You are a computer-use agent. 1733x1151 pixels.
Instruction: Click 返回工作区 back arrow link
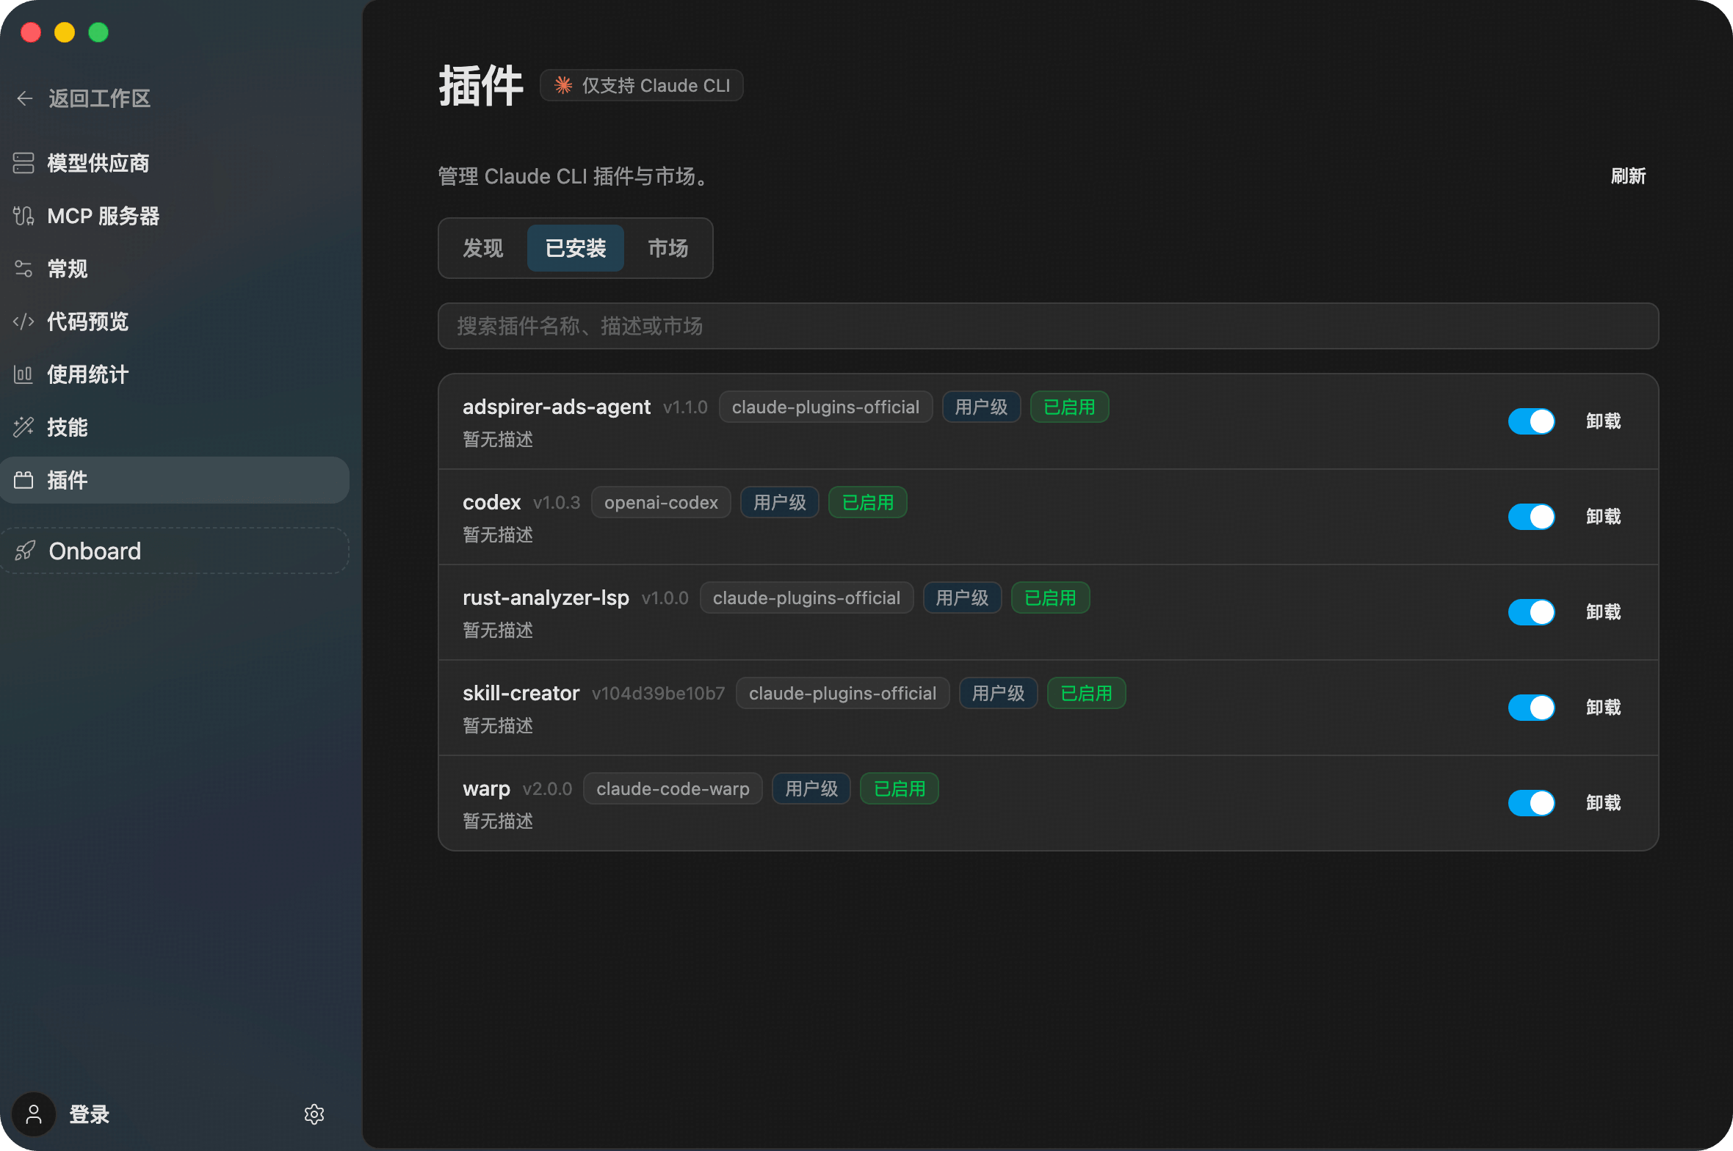pos(84,98)
